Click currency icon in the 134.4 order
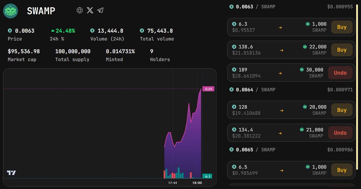The height and width of the screenshot is (189, 361). [234, 130]
